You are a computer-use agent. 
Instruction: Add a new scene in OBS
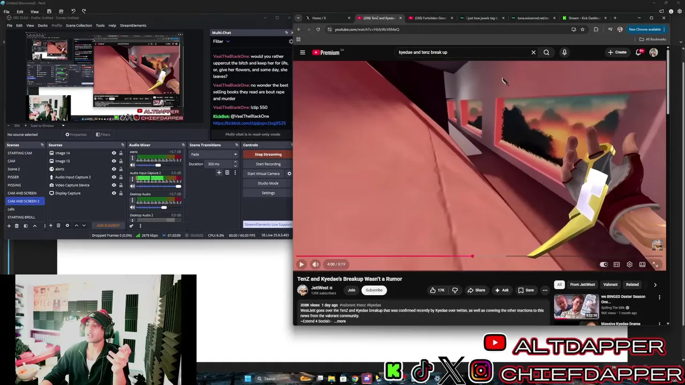tap(9, 226)
